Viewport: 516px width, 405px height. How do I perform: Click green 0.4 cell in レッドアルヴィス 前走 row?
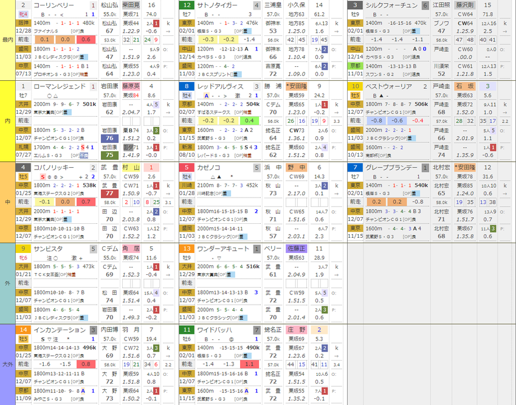[x=249, y=121]
